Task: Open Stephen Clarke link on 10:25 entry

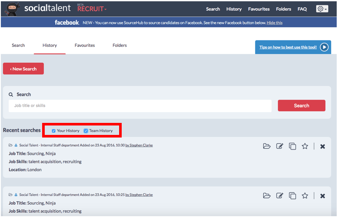Action: [139, 195]
